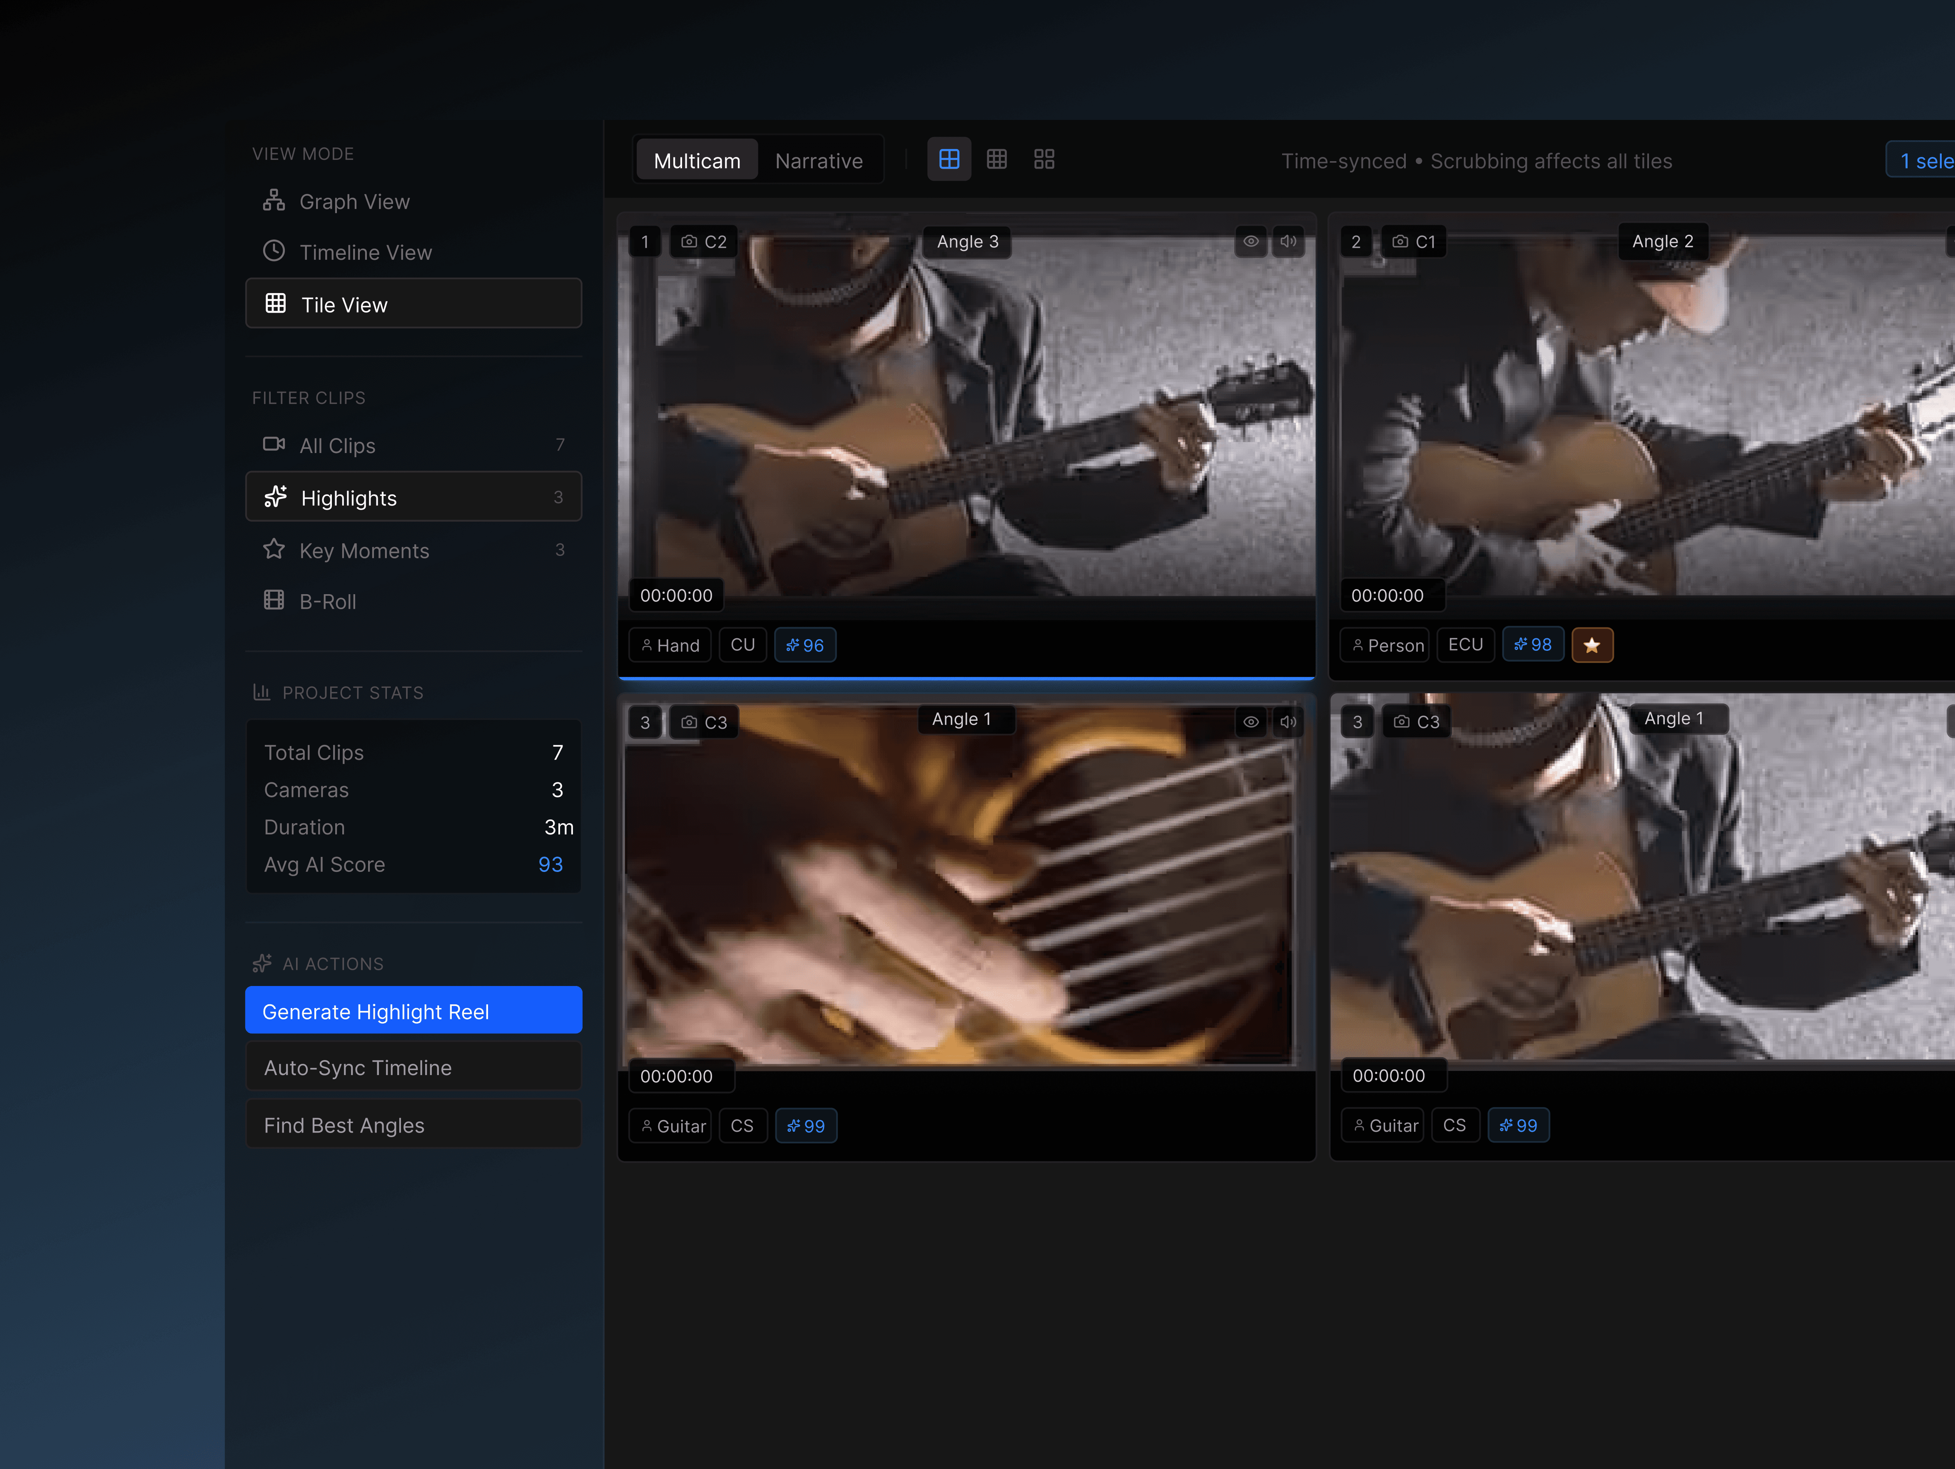Switch to the Narrative tab
The height and width of the screenshot is (1469, 1955).
pyautogui.click(x=818, y=161)
